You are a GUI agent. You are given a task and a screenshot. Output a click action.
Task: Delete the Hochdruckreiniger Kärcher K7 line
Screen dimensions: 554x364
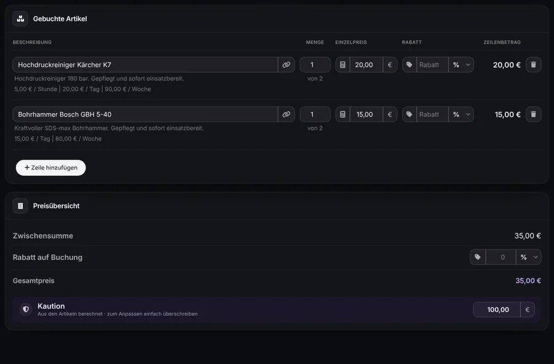pyautogui.click(x=534, y=65)
